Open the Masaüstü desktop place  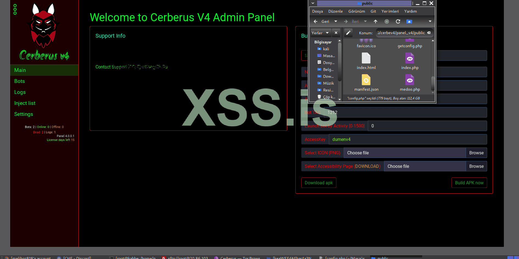click(326, 56)
